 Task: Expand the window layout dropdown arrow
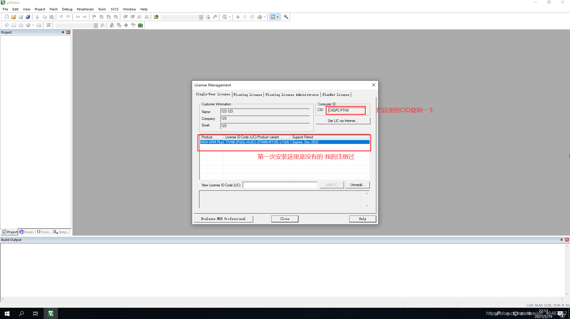click(x=278, y=17)
